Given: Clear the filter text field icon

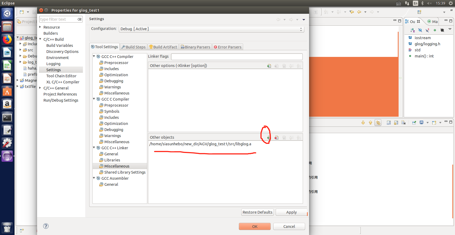Looking at the screenshot, I should [79, 19].
